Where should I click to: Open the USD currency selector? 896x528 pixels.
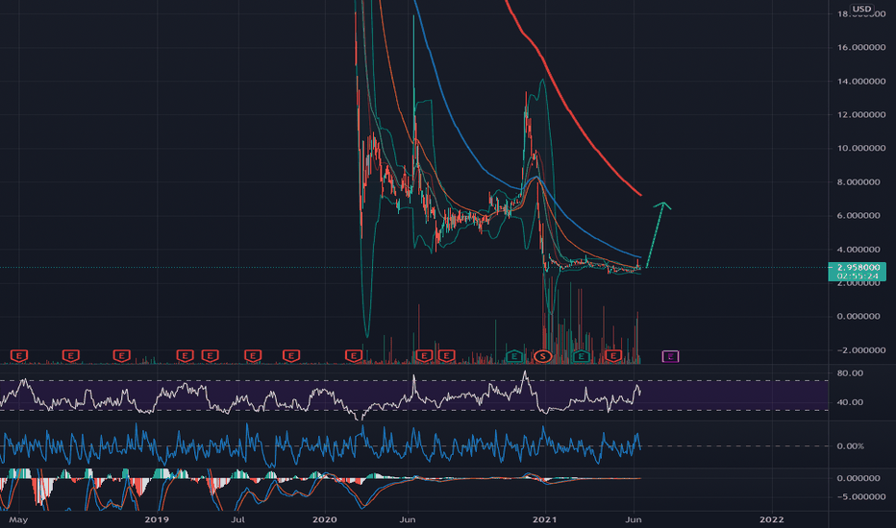tap(861, 9)
